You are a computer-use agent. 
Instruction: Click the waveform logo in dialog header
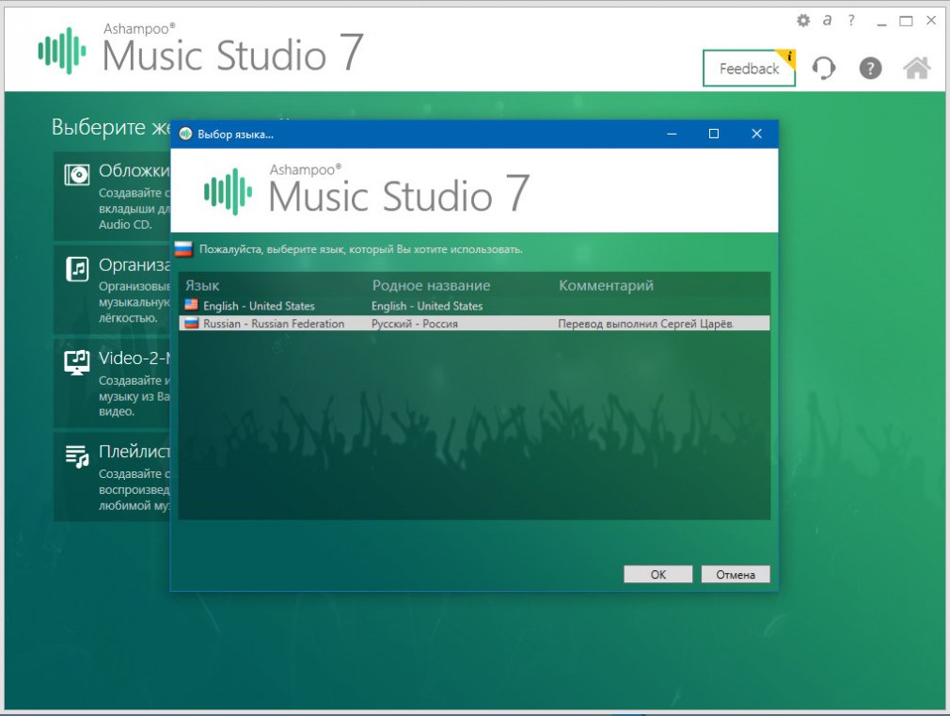(x=228, y=192)
